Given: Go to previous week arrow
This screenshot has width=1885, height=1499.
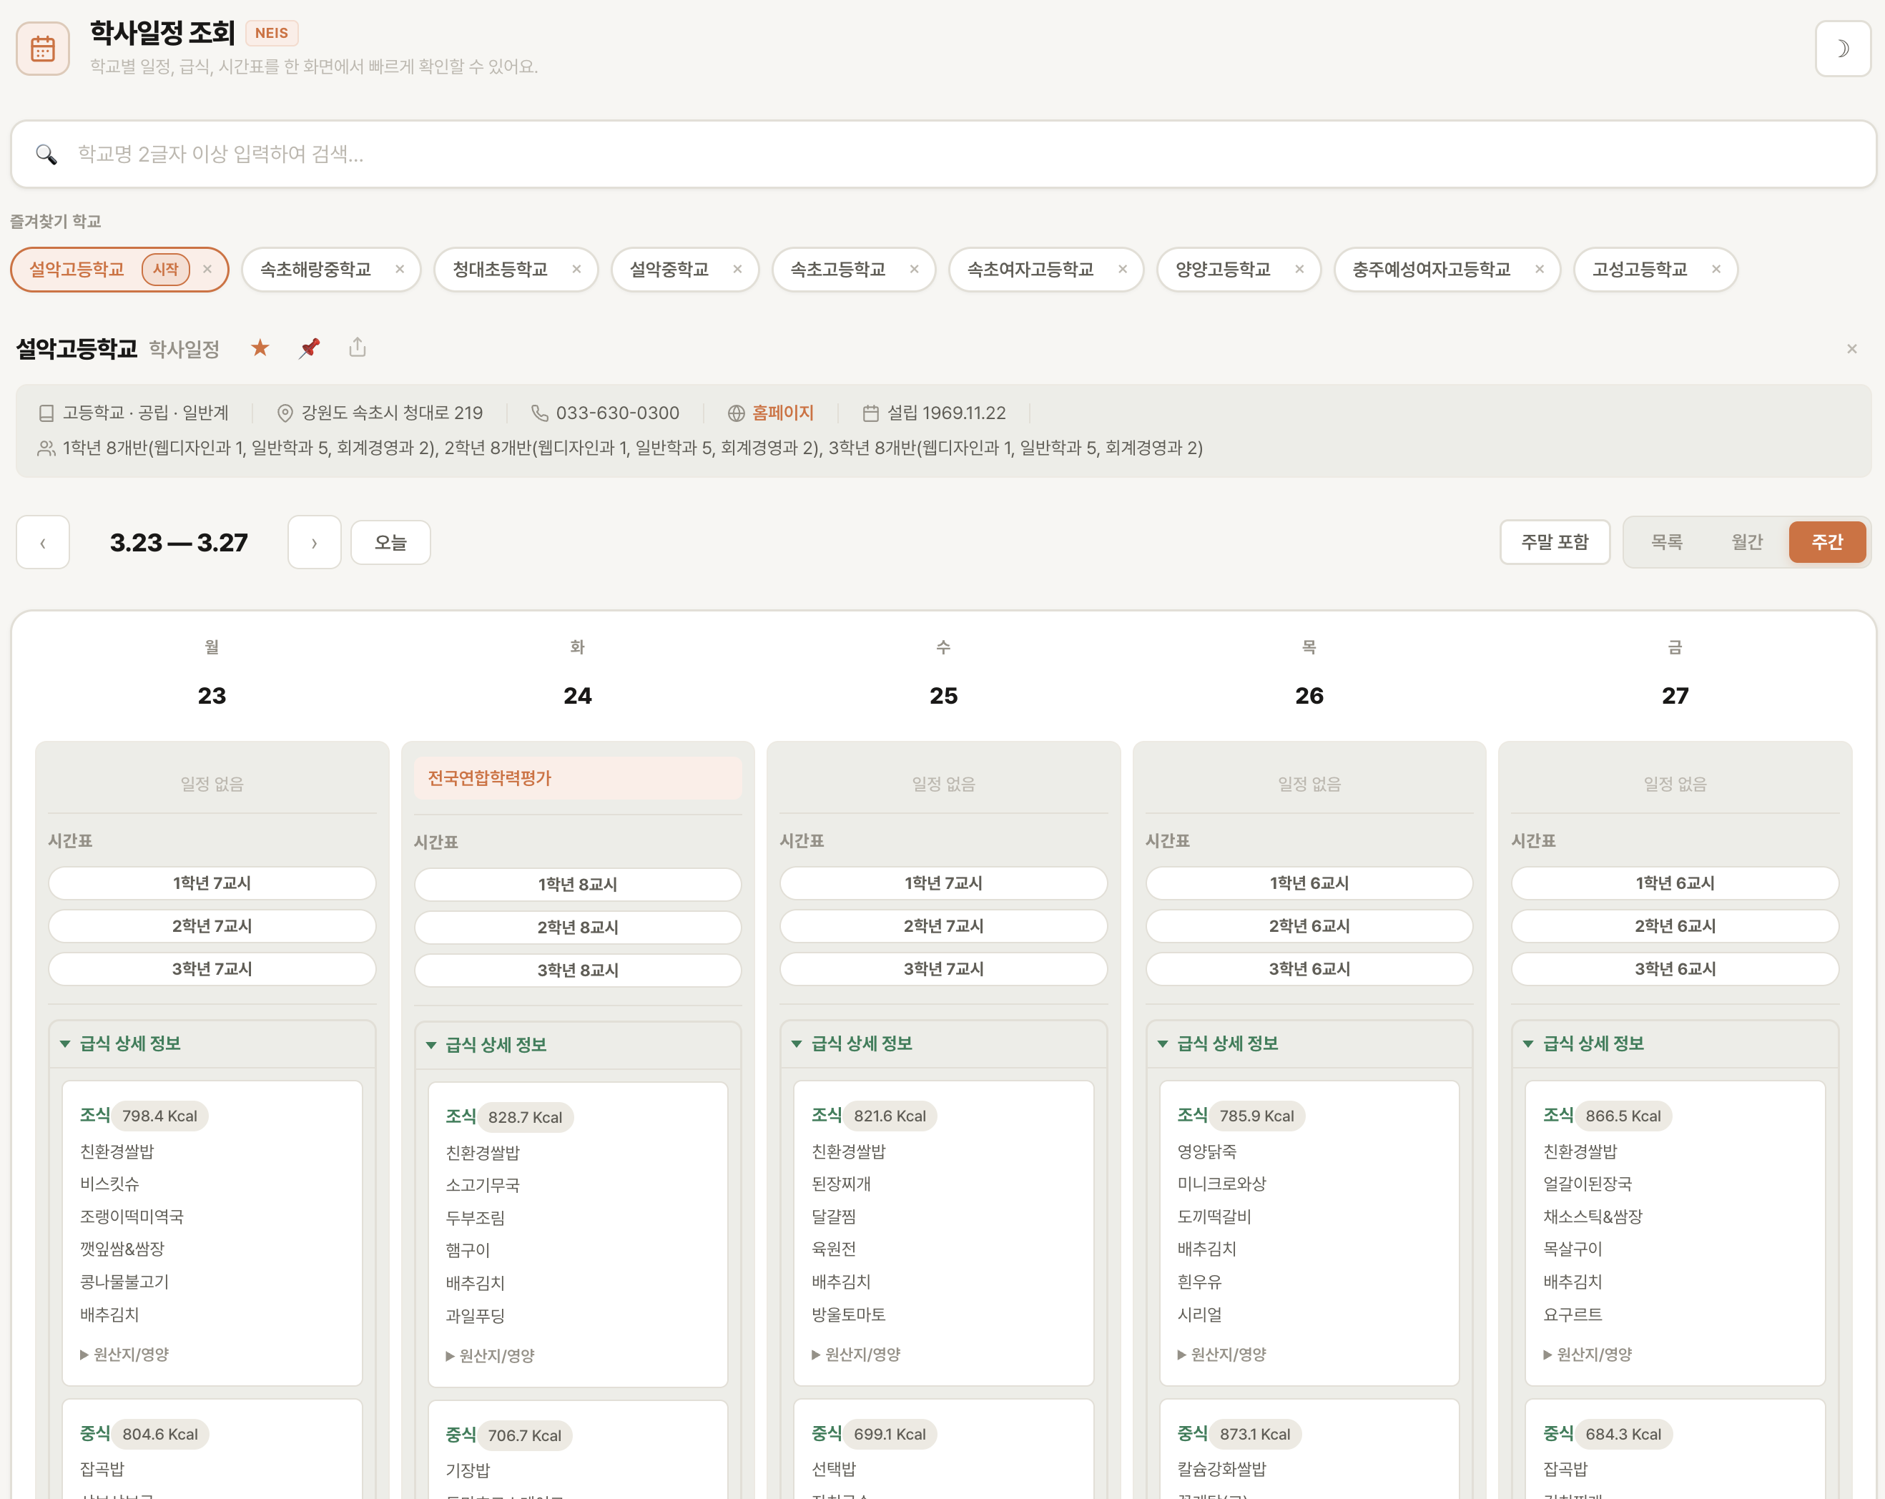Looking at the screenshot, I should point(43,543).
